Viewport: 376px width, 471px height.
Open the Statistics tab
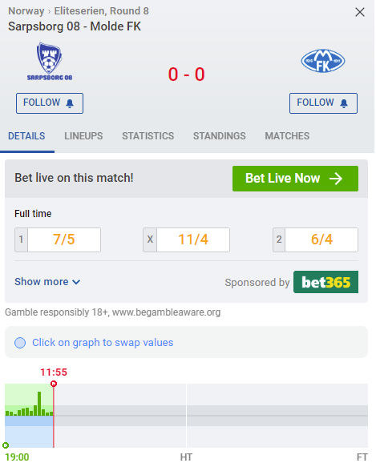(x=148, y=136)
